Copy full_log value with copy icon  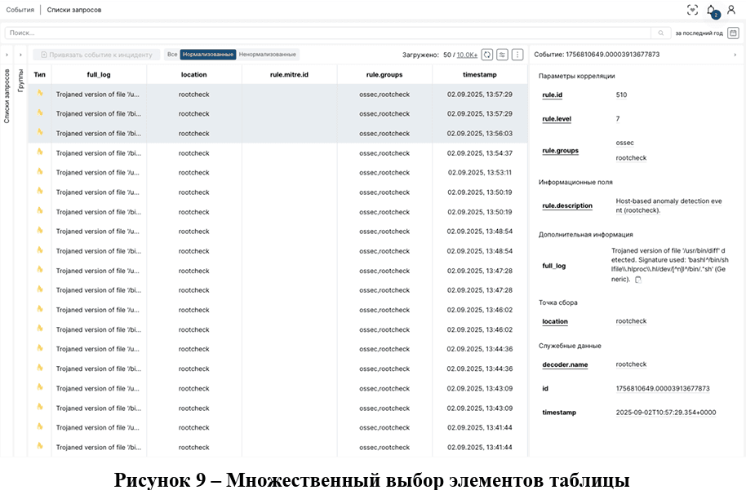pyautogui.click(x=638, y=280)
